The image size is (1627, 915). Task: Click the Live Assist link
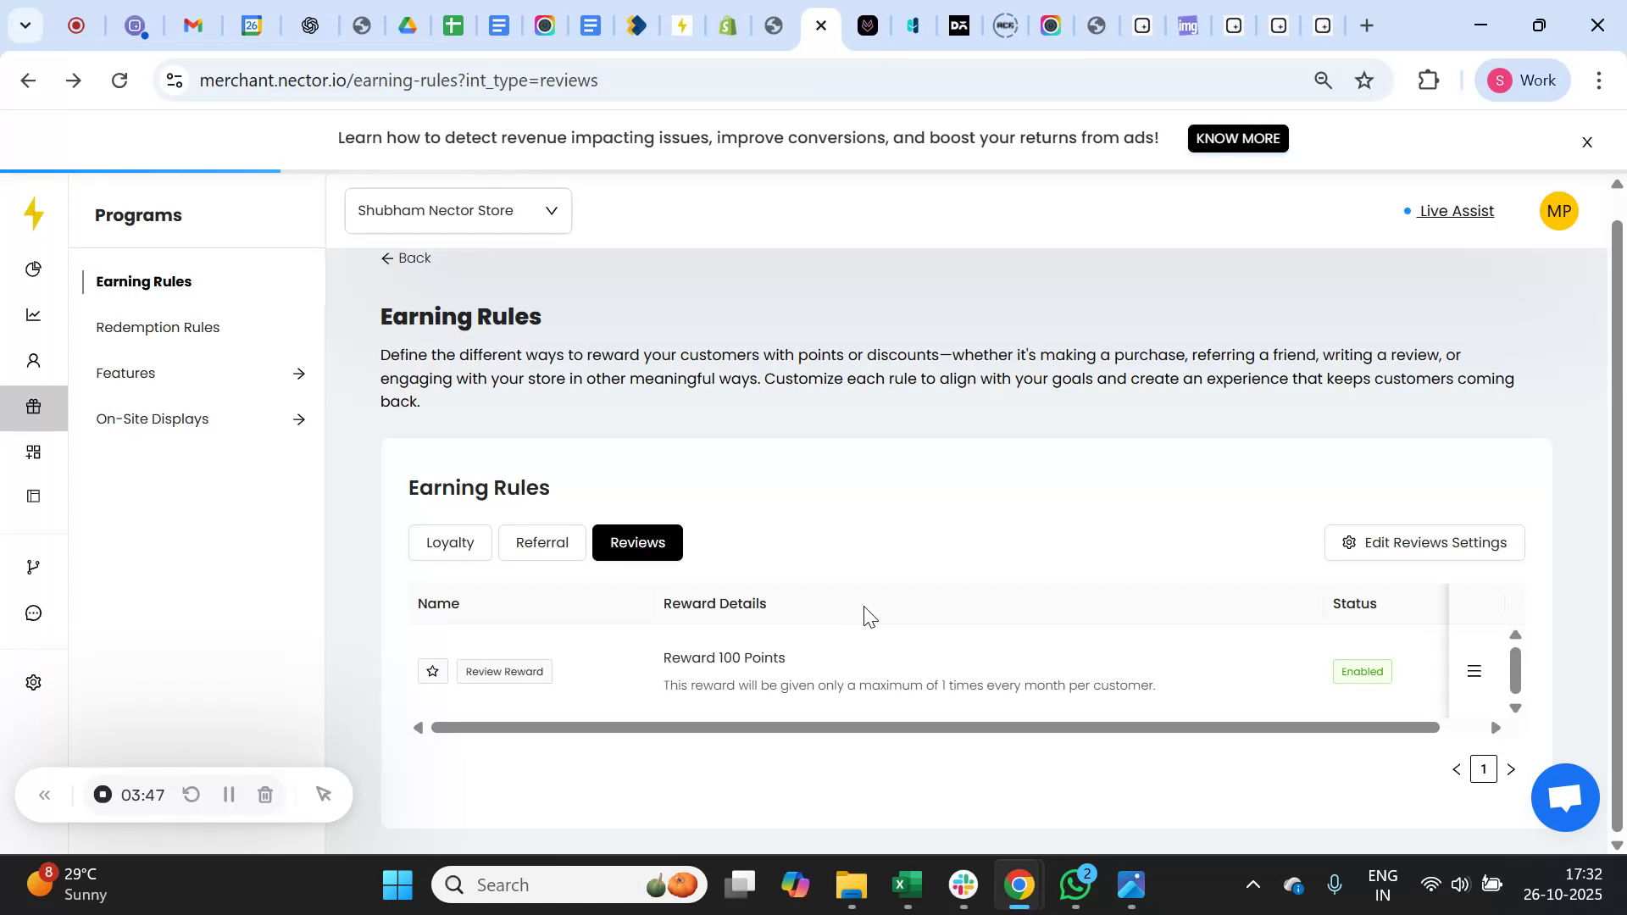pos(1456,211)
